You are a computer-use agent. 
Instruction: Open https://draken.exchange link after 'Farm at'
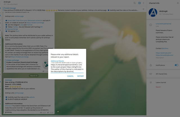20,57
